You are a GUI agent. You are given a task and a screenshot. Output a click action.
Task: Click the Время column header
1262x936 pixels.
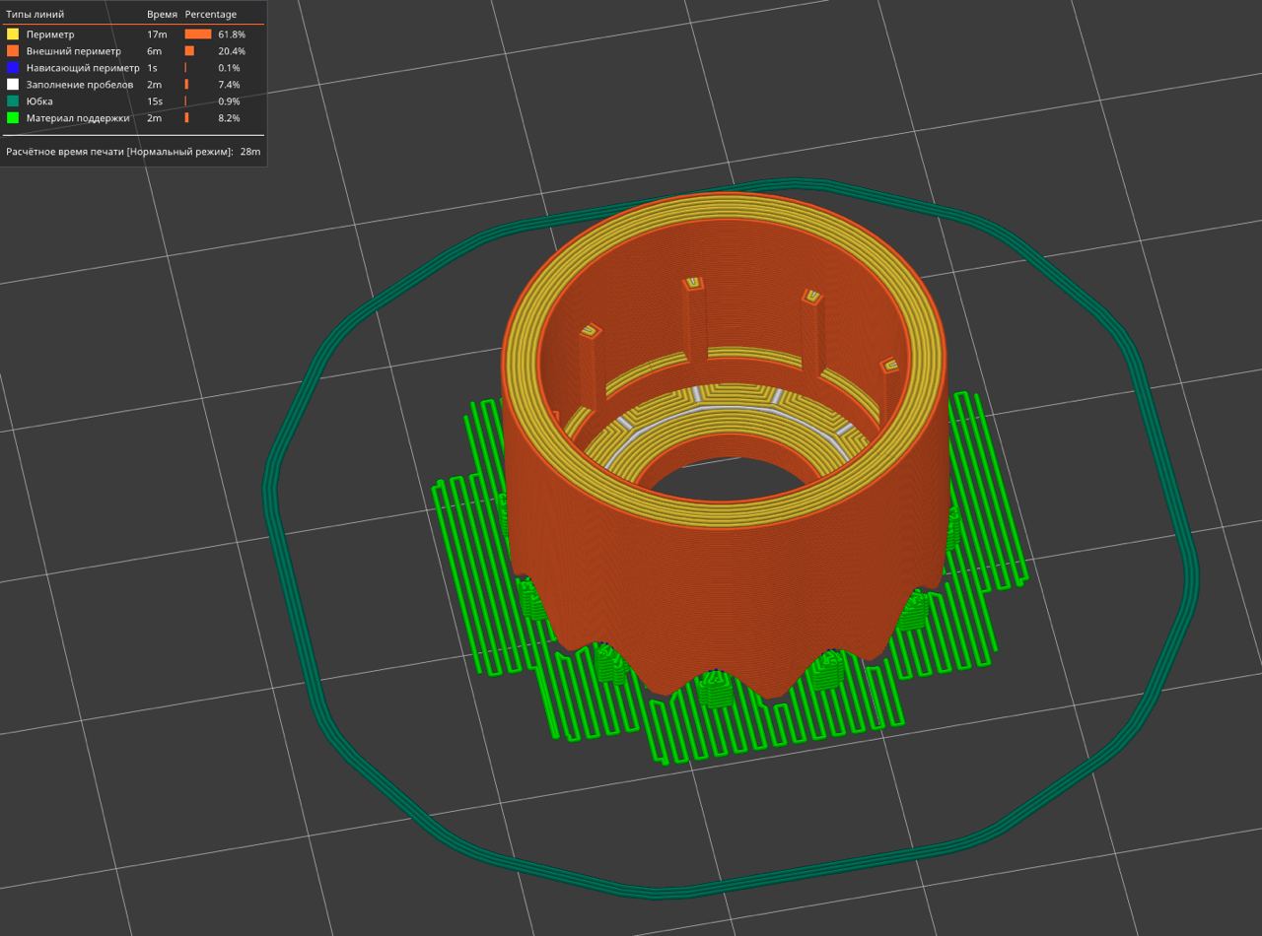[x=162, y=15]
